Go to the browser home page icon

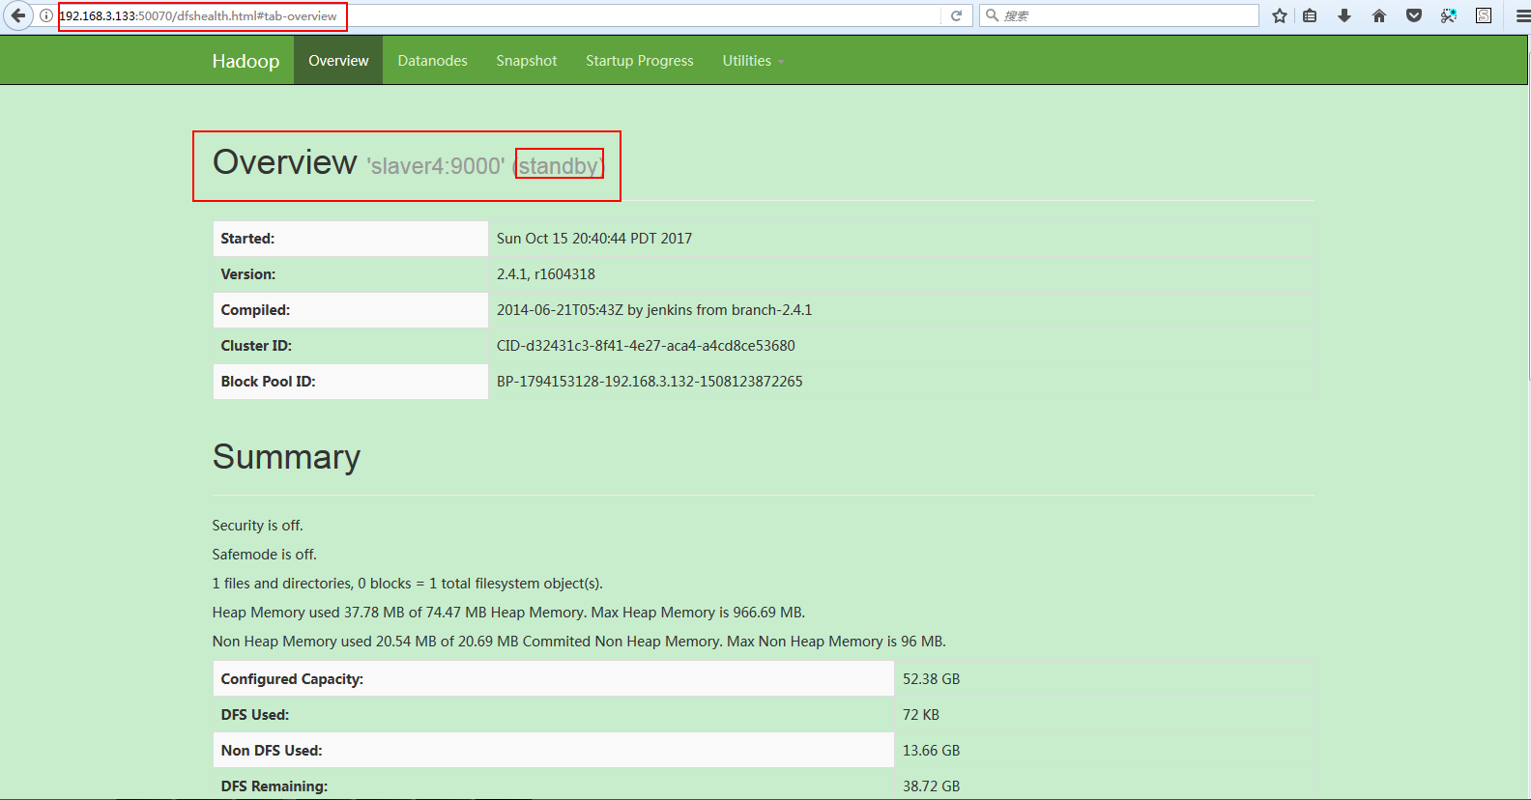[1379, 15]
